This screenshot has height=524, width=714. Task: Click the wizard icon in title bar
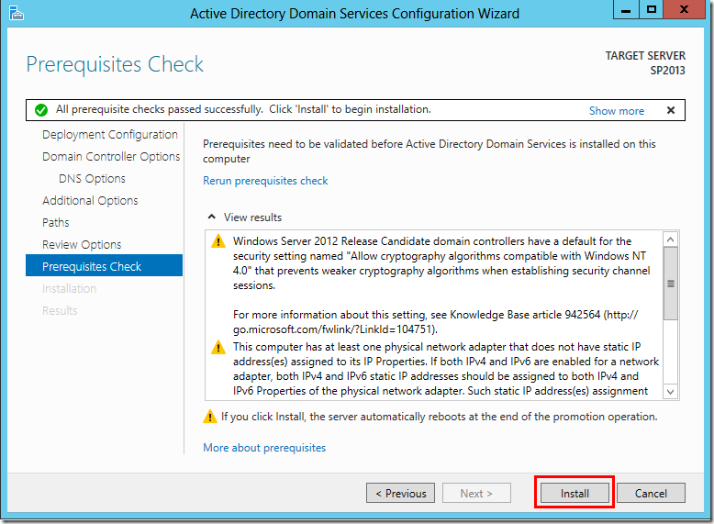pos(16,13)
